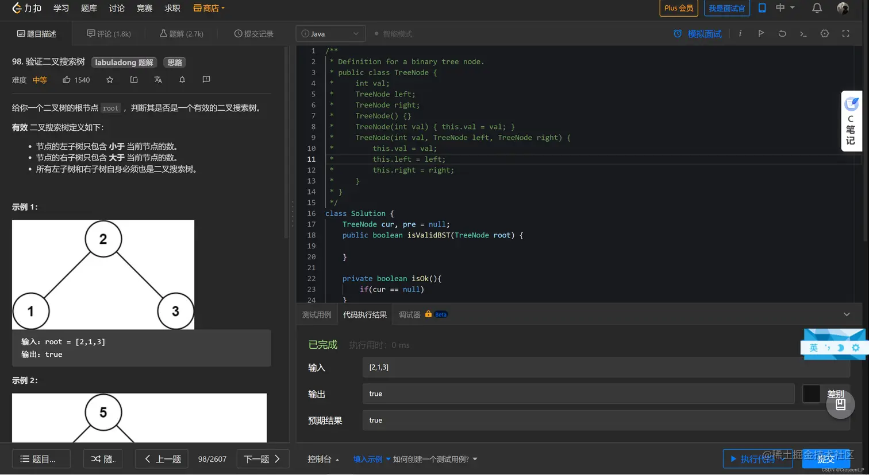Open the editor settings gear

coord(825,34)
